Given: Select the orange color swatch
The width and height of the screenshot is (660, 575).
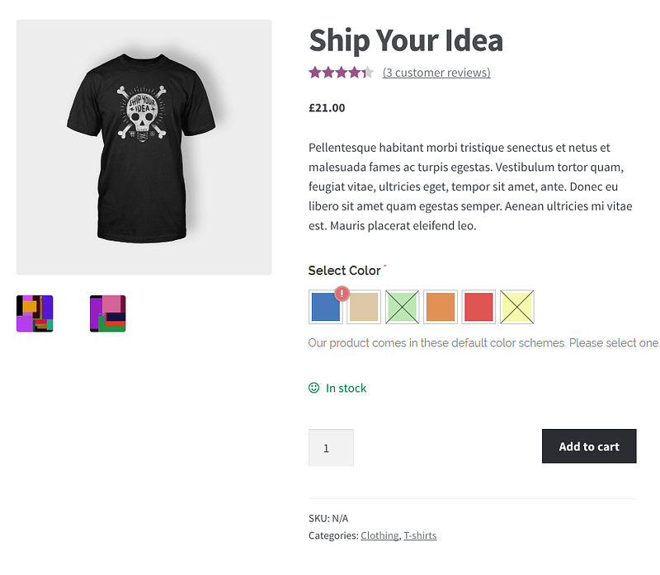Looking at the screenshot, I should 441,307.
